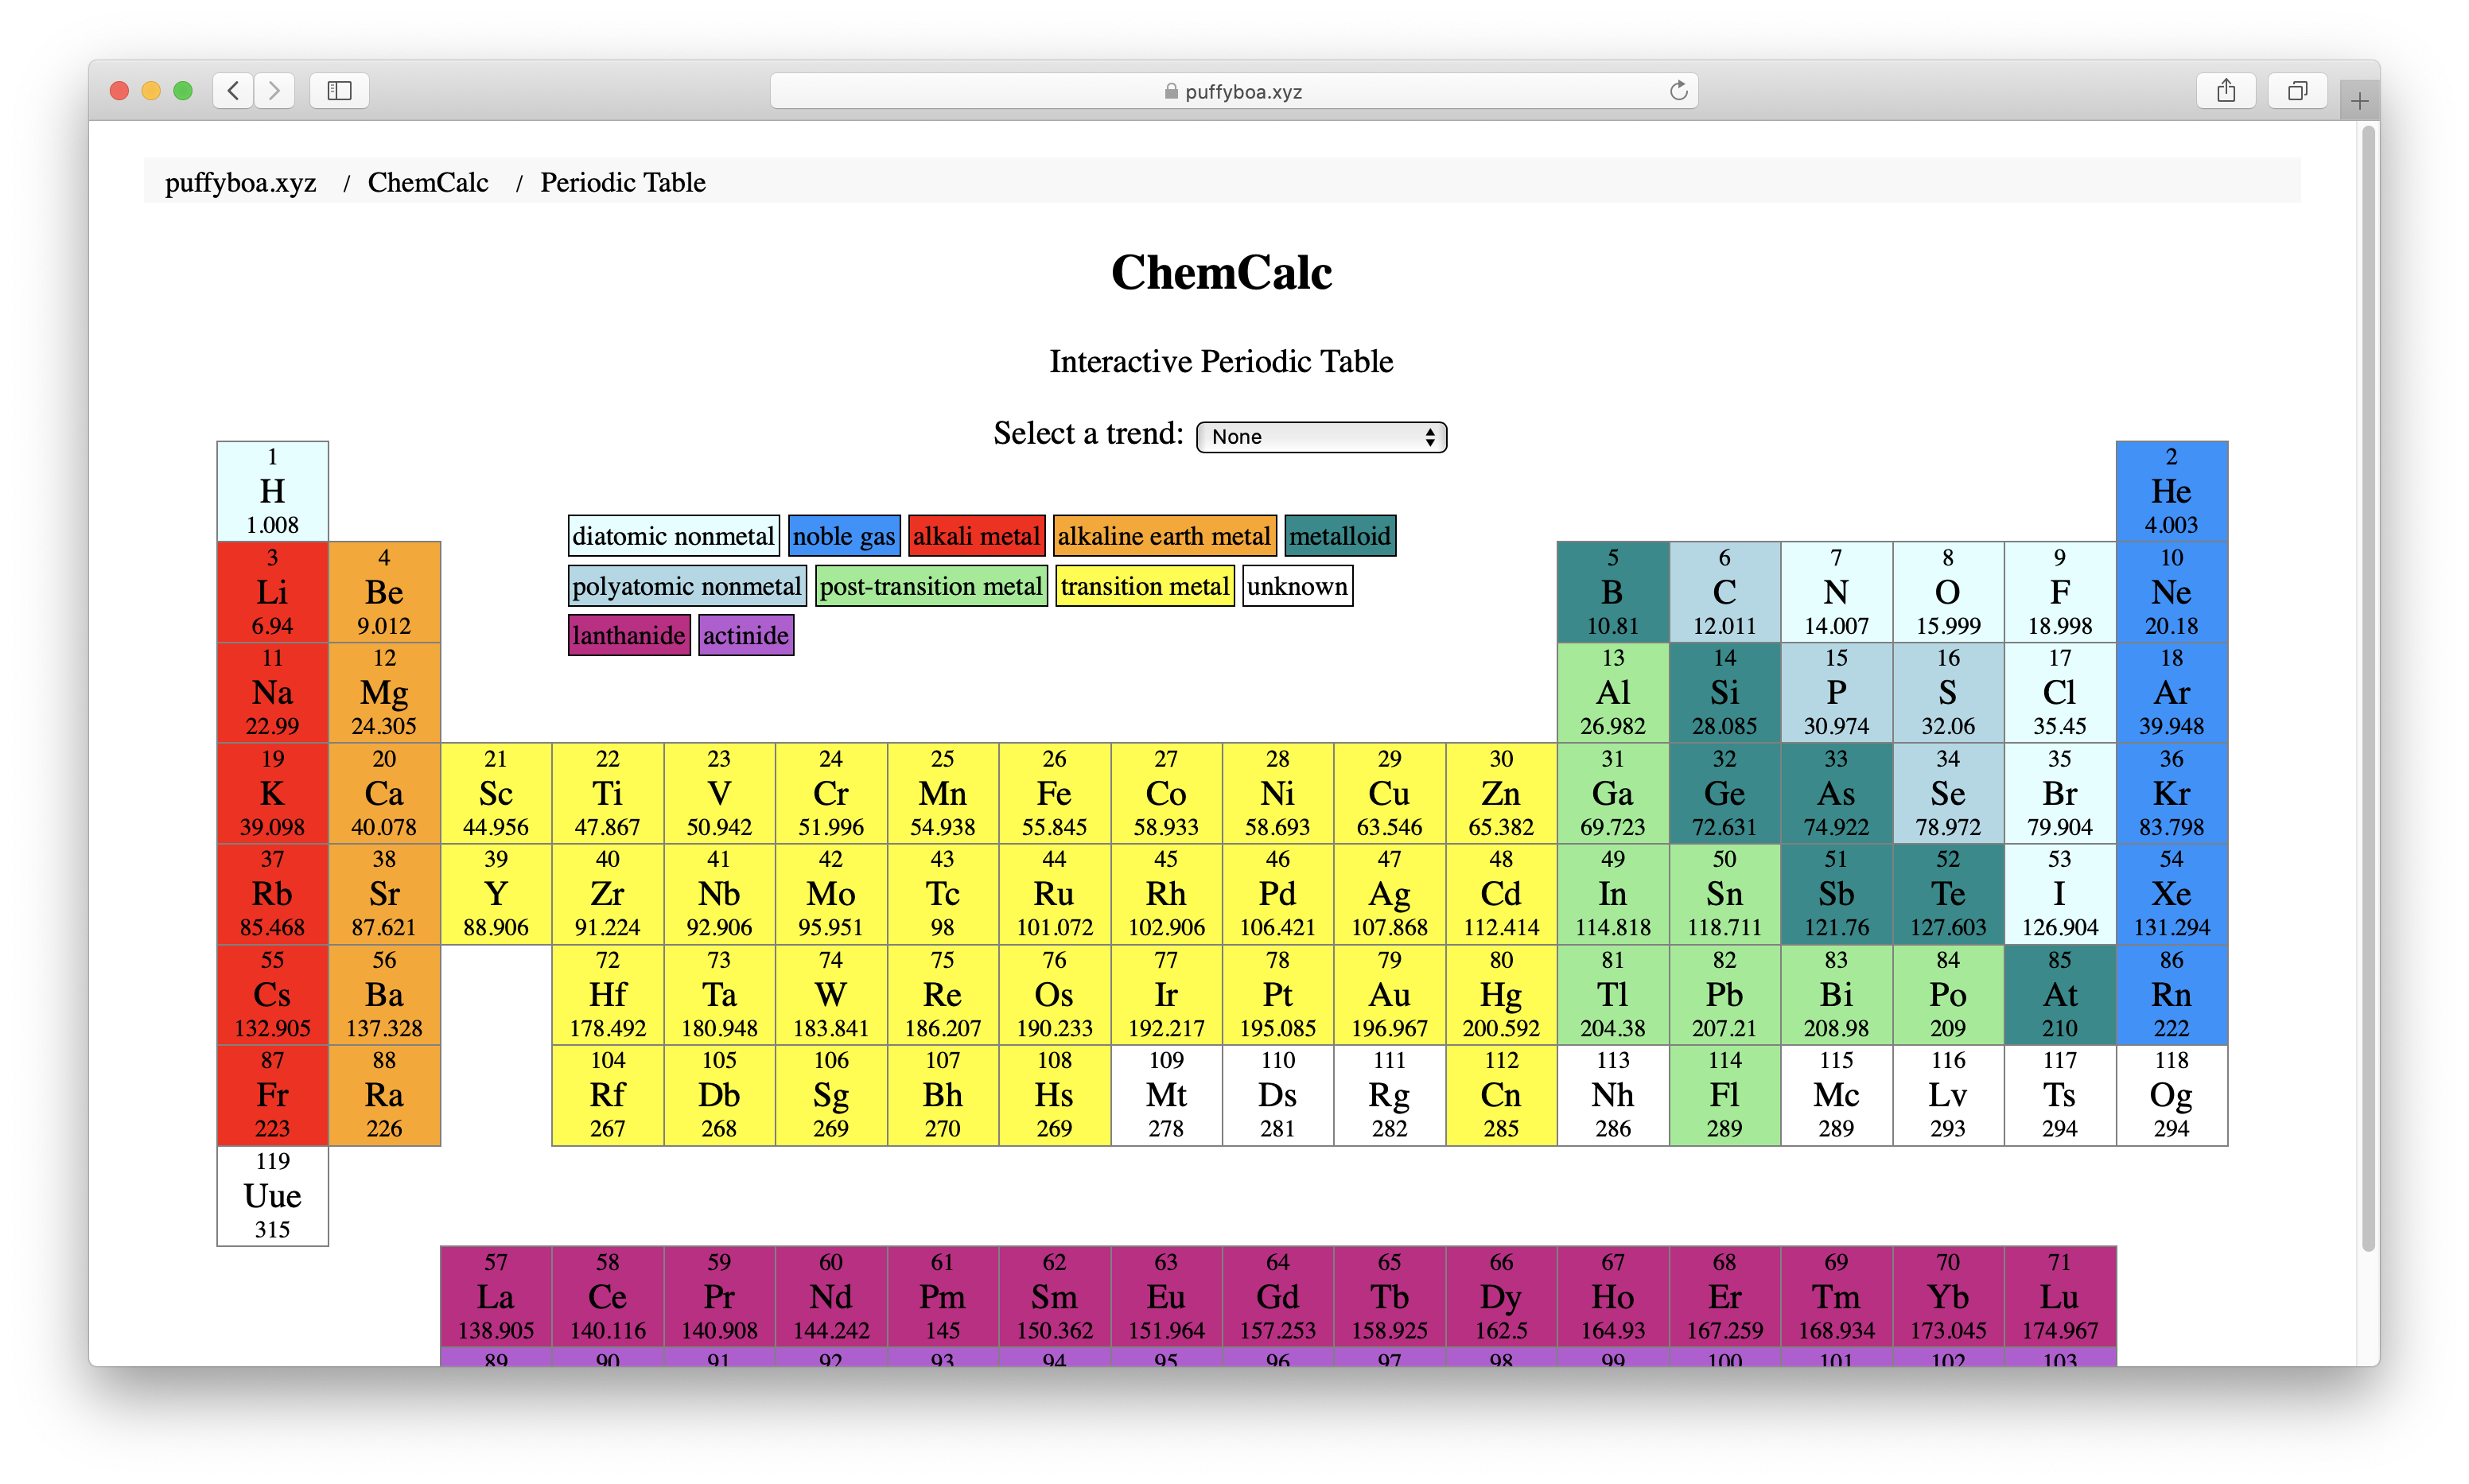The height and width of the screenshot is (1484, 2469).
Task: Click the Silver (Ag) element cell
Action: [x=1389, y=894]
